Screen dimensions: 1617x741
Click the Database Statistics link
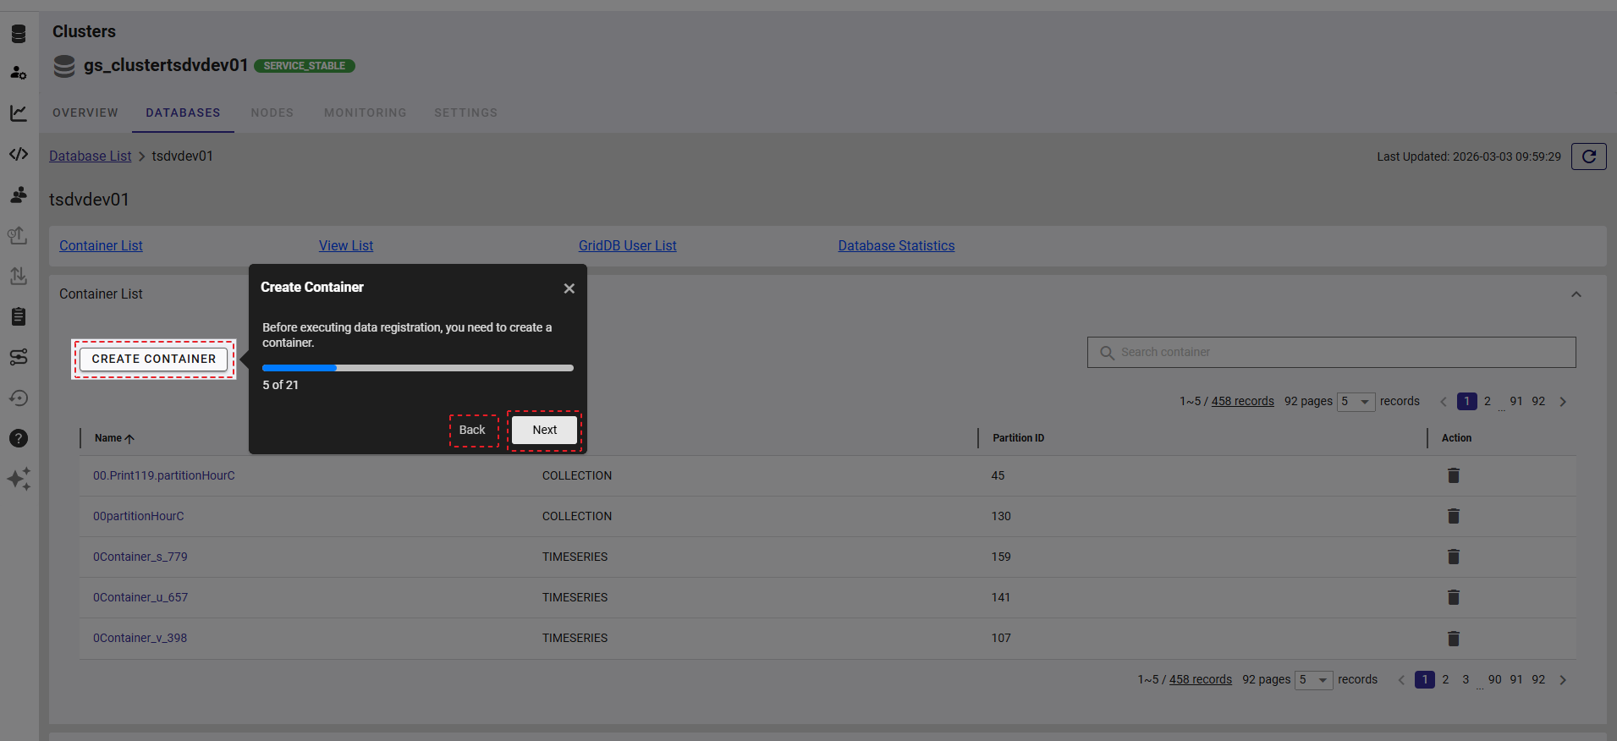point(896,245)
